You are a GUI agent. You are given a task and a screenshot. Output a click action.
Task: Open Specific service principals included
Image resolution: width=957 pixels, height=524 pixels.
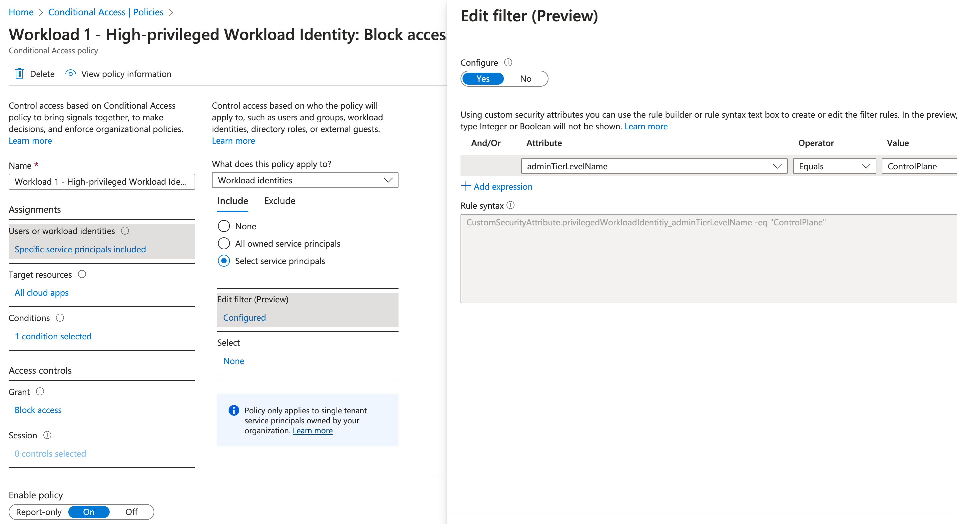click(x=80, y=249)
